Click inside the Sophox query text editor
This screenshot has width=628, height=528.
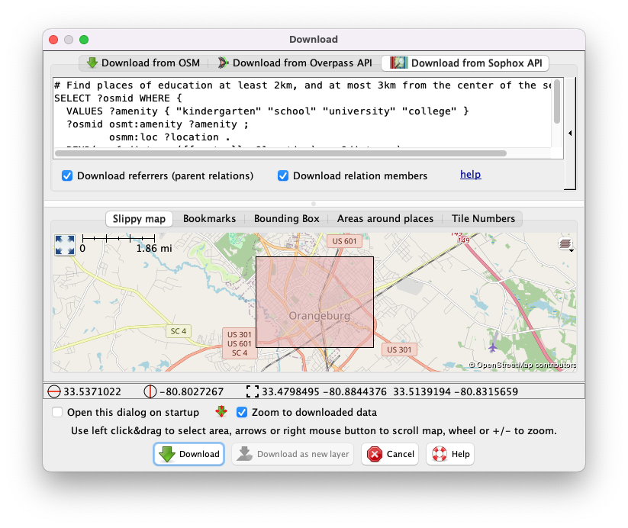tap(302, 112)
